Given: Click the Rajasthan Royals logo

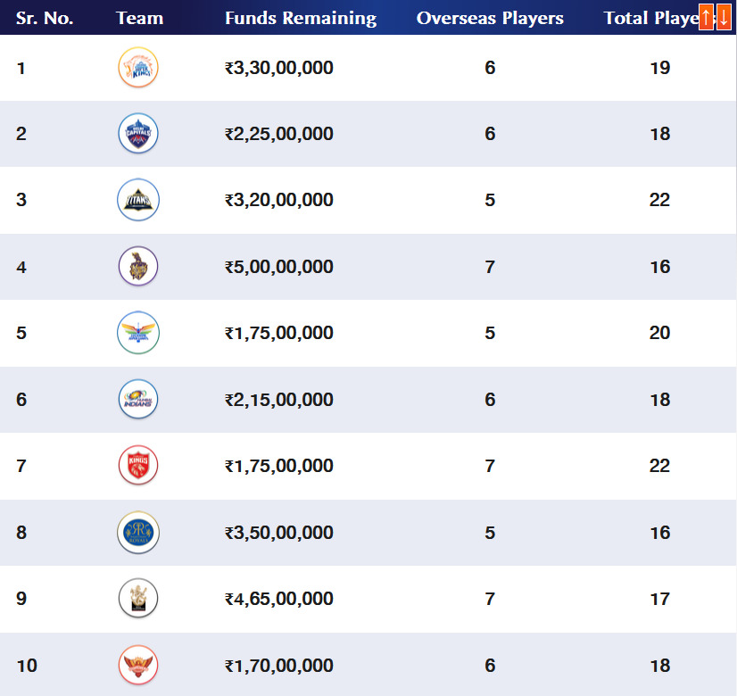Looking at the screenshot, I should coord(138,533).
